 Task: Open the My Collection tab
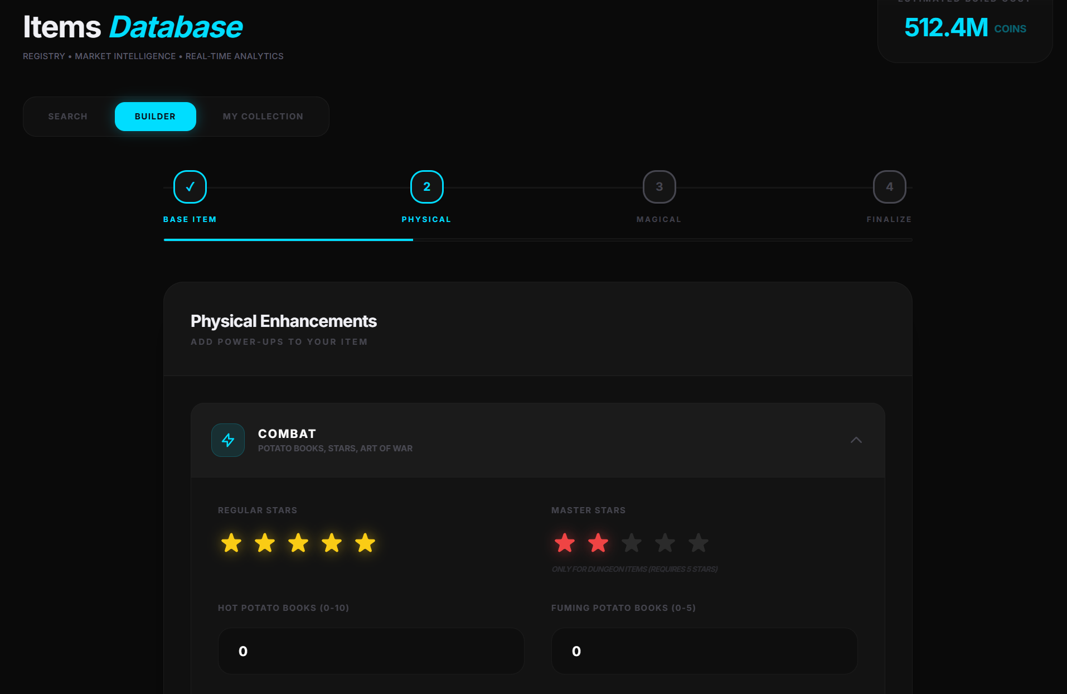point(263,117)
